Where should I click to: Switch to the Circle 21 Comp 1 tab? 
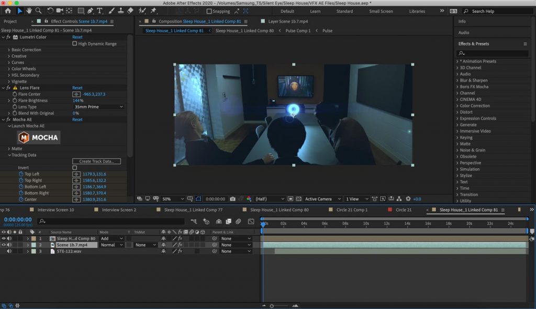(x=352, y=209)
